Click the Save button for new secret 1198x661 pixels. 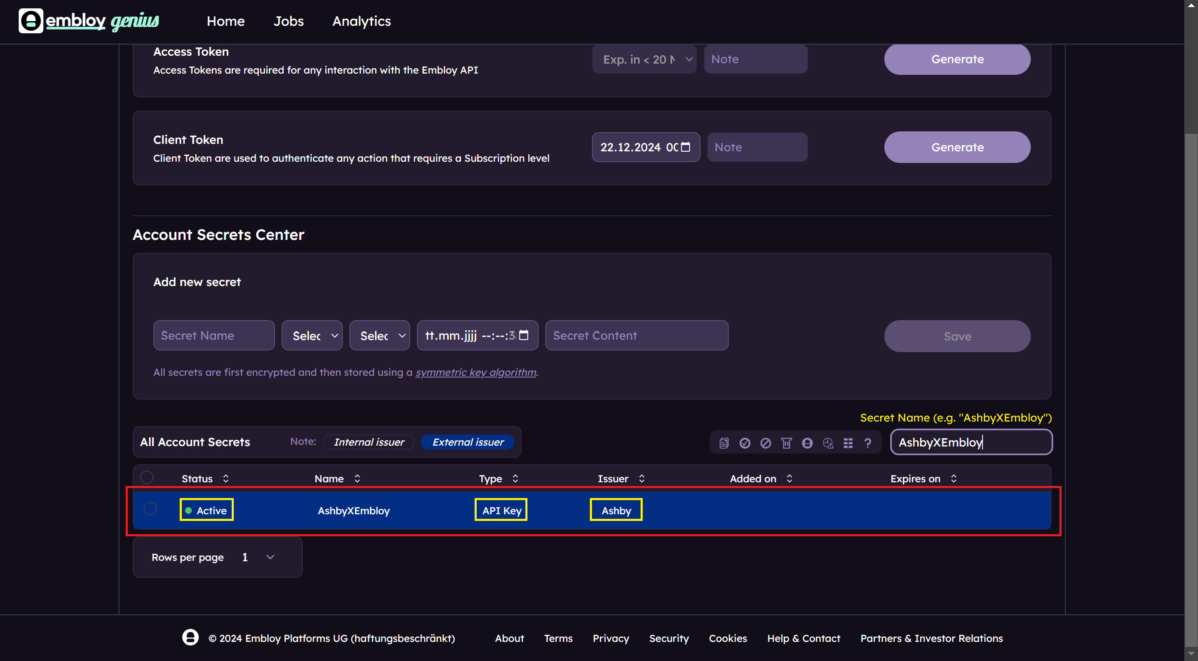957,336
